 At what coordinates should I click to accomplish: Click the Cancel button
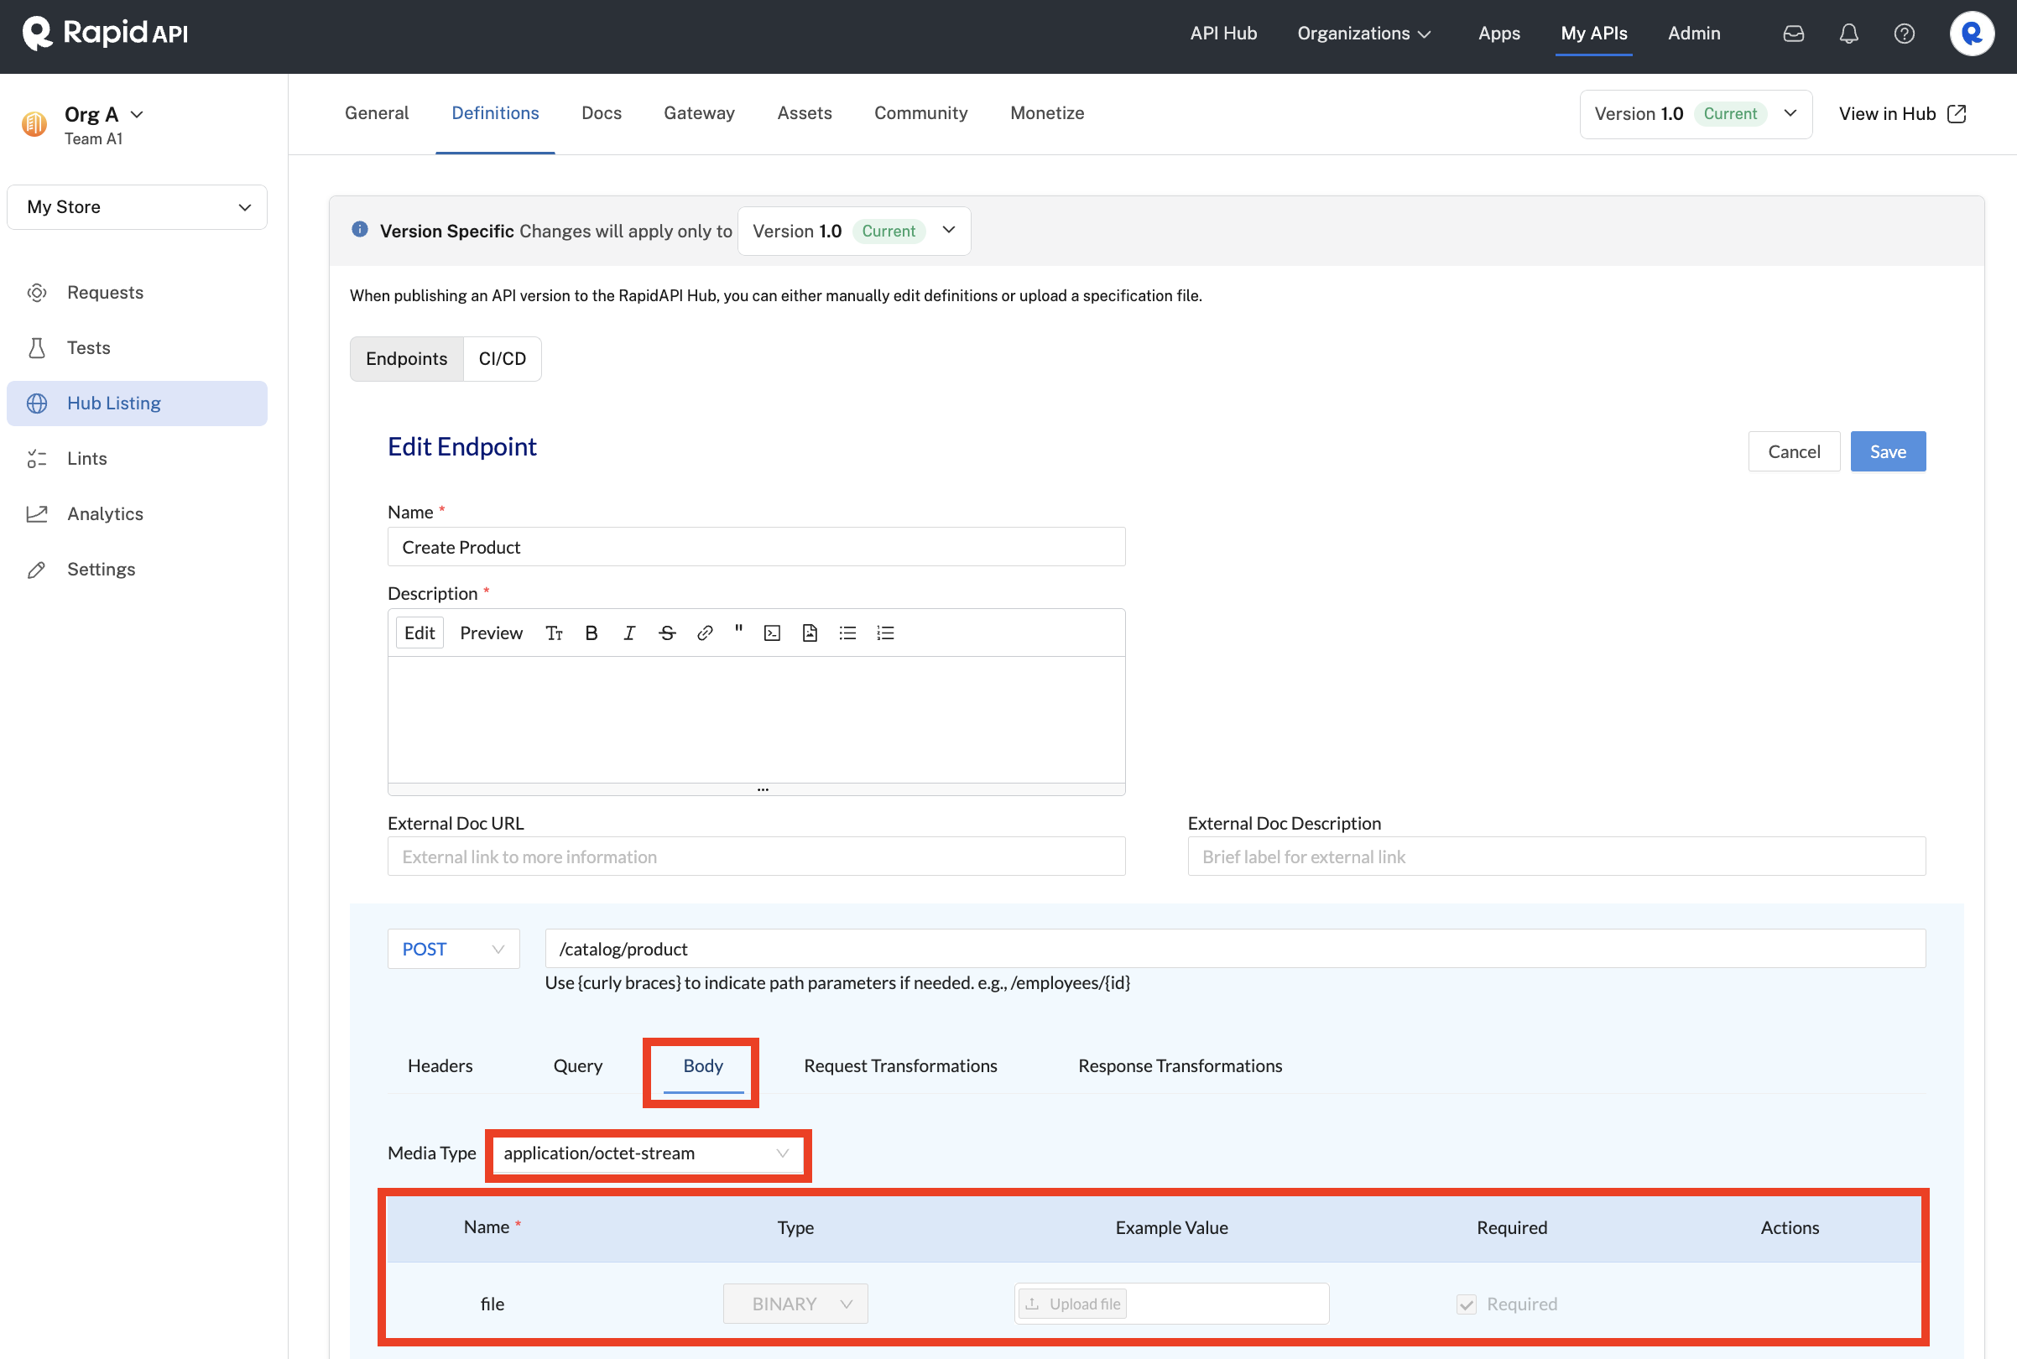coord(1794,450)
